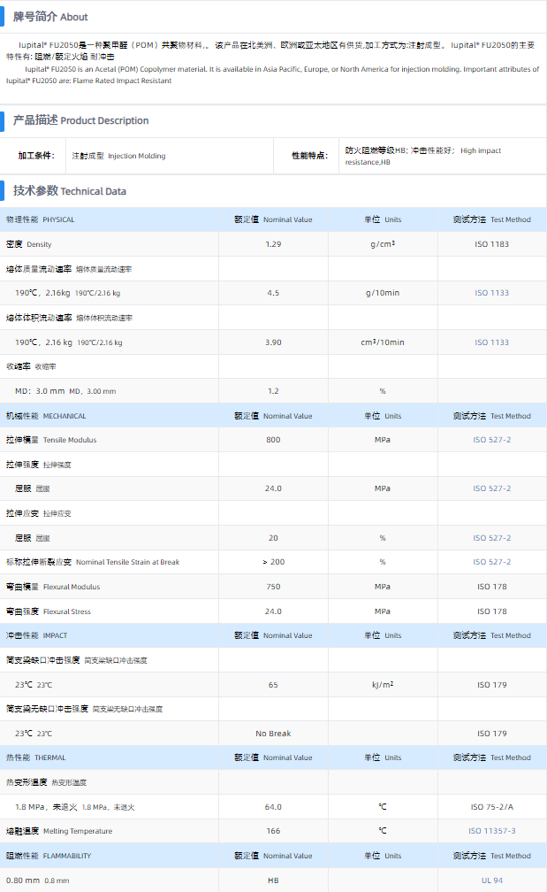Open ISO 178 link for Flexural Modulus

pos(492,587)
